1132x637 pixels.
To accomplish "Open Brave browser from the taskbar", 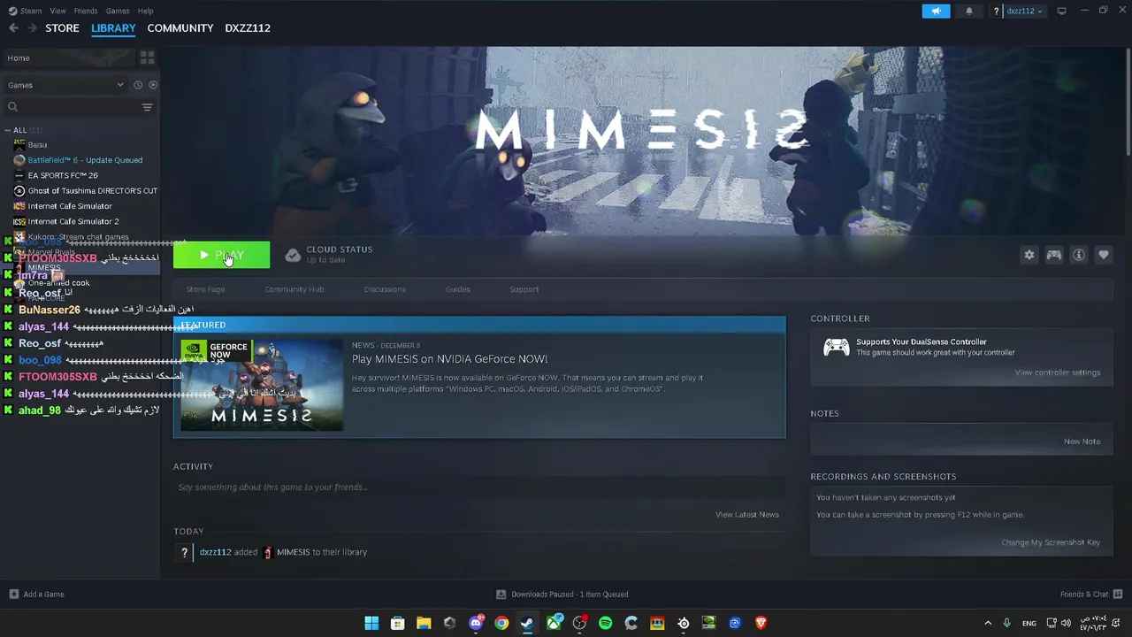I will click(761, 623).
